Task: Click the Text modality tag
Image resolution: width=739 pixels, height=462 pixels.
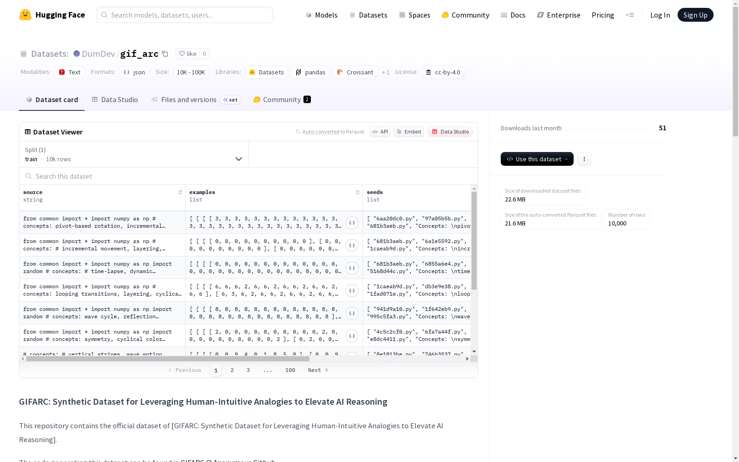Action: (x=70, y=72)
